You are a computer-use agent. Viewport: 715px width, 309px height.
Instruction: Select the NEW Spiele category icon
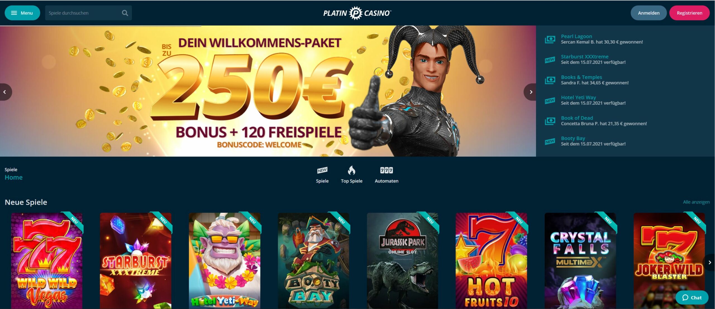(322, 170)
